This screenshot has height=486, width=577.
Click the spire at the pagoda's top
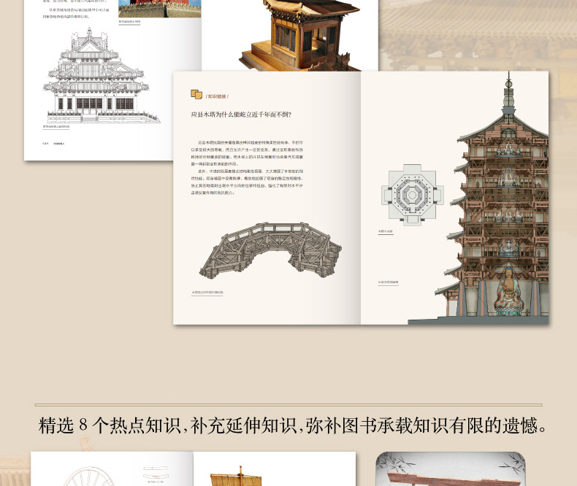click(x=508, y=88)
